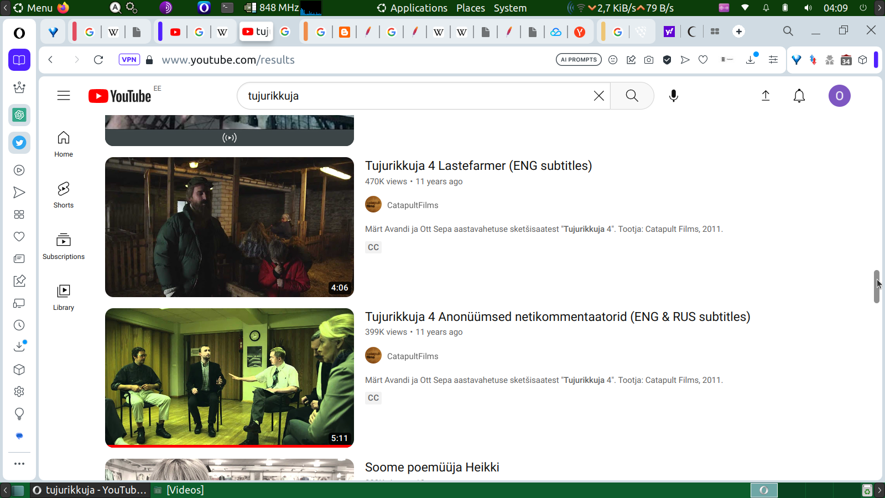Image resolution: width=885 pixels, height=498 pixels.
Task: Click the YouTube magnifier search button
Action: pyautogui.click(x=632, y=96)
